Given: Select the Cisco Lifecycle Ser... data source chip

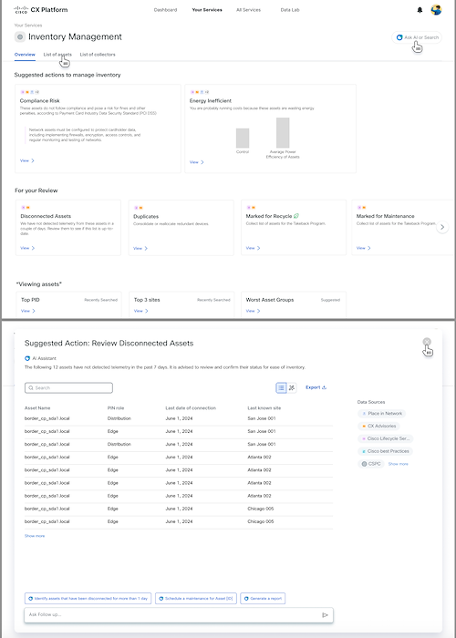Looking at the screenshot, I should tap(386, 439).
